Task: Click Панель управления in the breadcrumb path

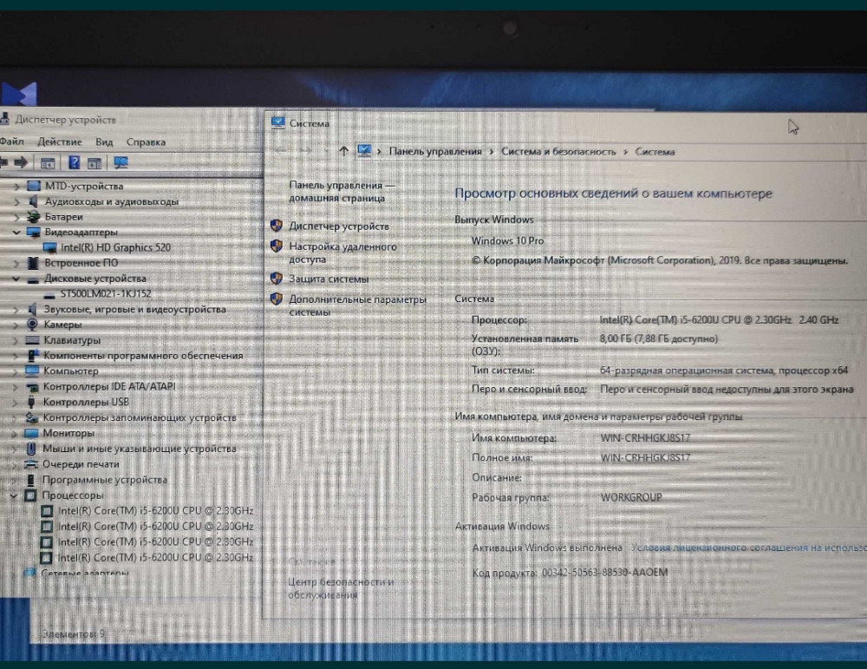Action: (x=434, y=151)
